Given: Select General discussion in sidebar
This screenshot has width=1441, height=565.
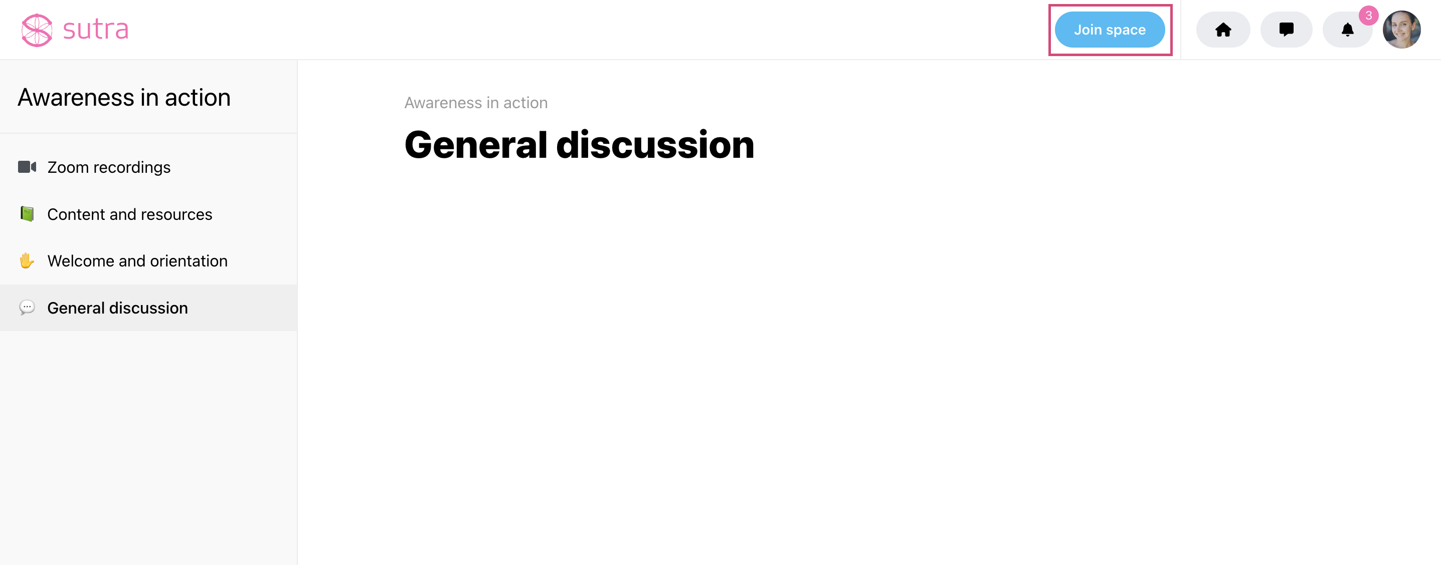Looking at the screenshot, I should tap(148, 308).
